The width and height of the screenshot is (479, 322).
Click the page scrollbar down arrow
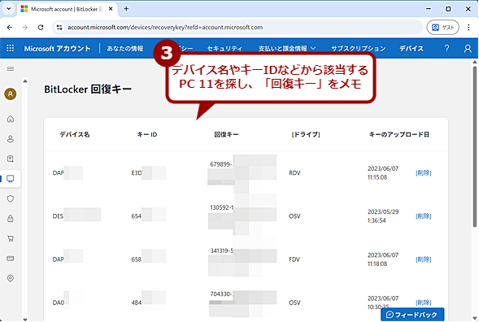[x=475, y=318]
